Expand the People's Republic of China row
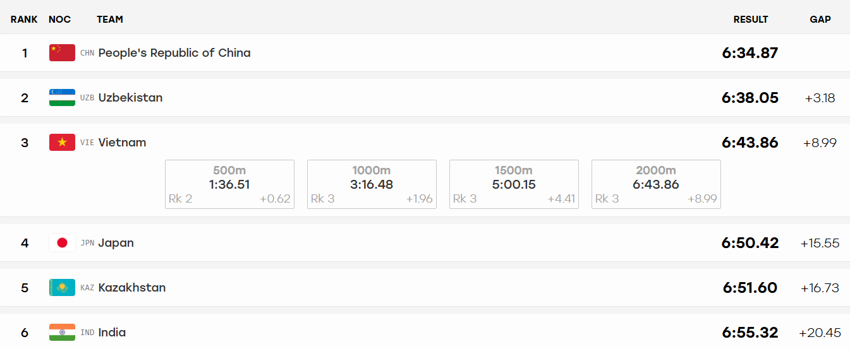Image resolution: width=850 pixels, height=349 pixels. pyautogui.click(x=425, y=53)
